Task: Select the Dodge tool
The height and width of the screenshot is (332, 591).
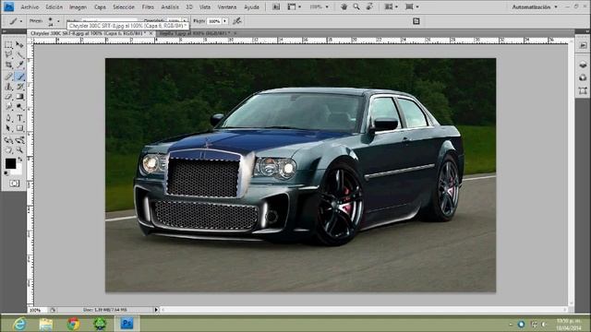Action: pyautogui.click(x=19, y=107)
